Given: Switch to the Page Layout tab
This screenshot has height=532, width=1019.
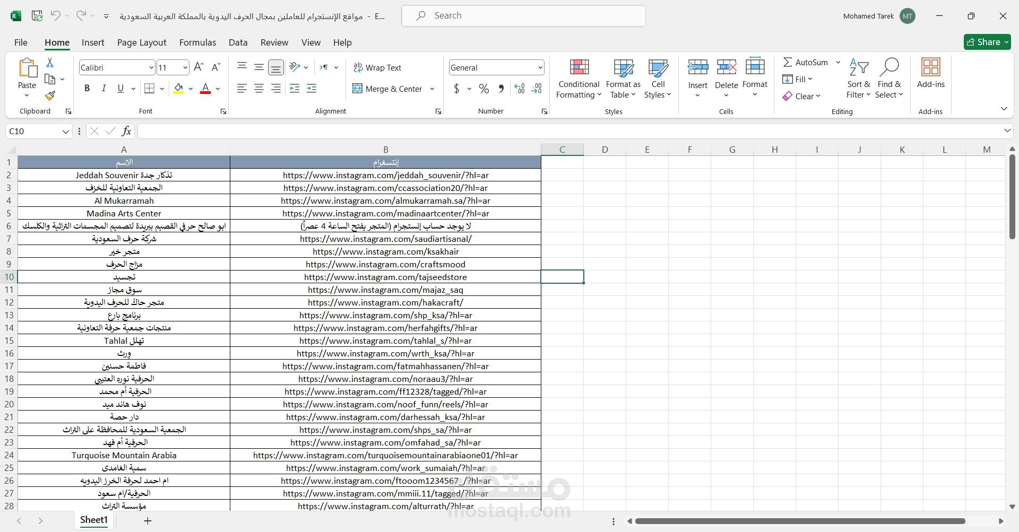Looking at the screenshot, I should point(142,42).
